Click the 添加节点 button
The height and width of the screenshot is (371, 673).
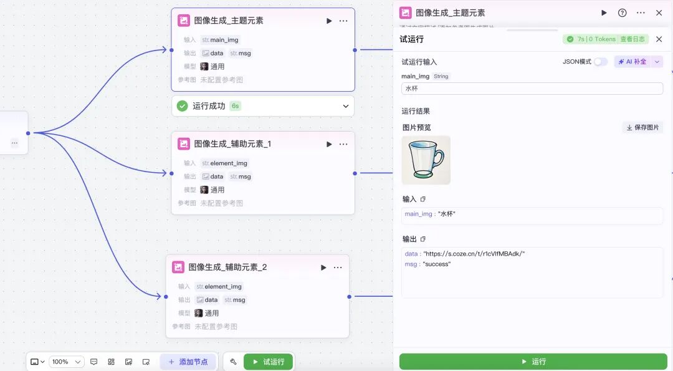[189, 362]
